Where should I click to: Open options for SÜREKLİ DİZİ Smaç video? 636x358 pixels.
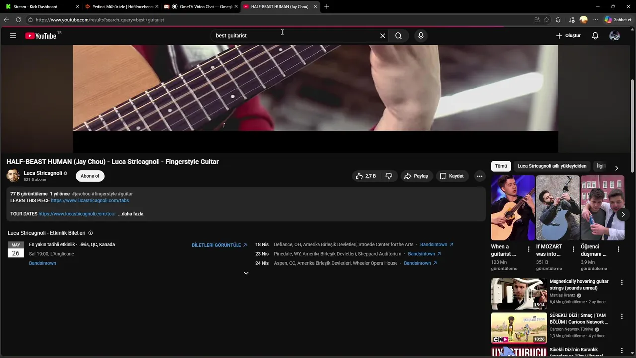click(621, 316)
